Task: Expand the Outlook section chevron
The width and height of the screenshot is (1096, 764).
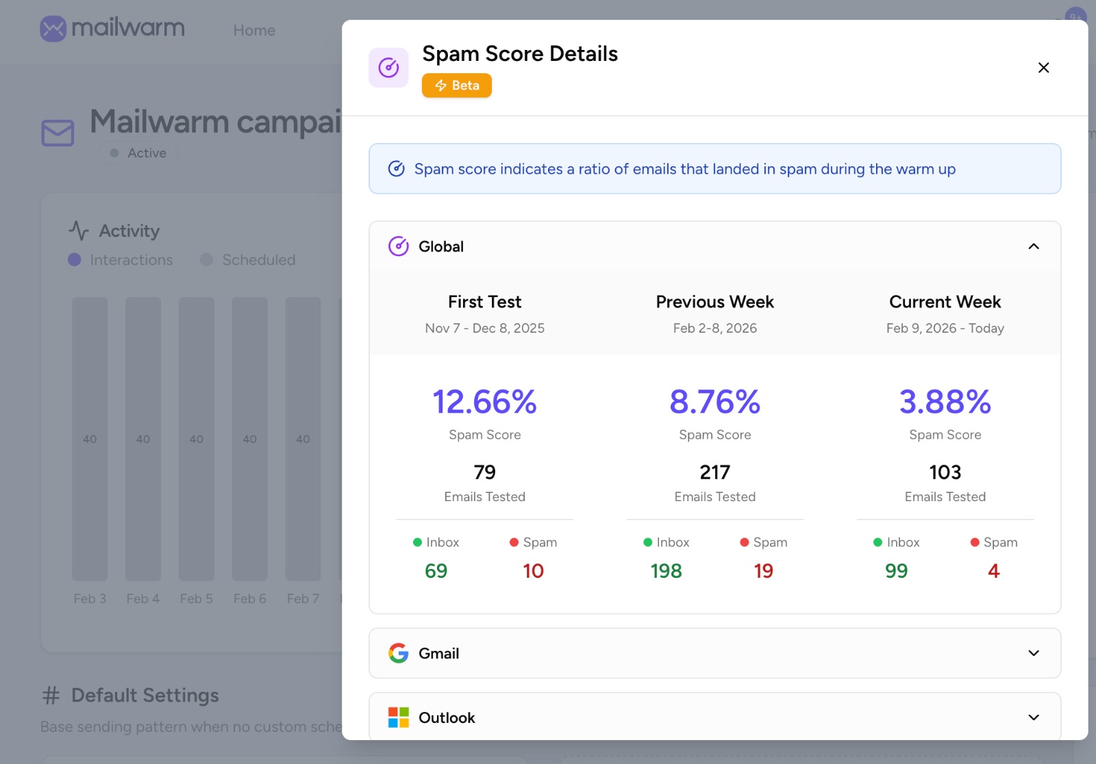Action: coord(1034,717)
